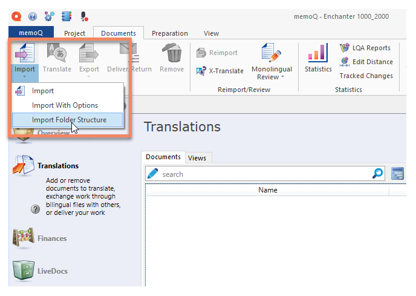Click the list view icon right of search
The height and width of the screenshot is (296, 416).
coord(397,174)
